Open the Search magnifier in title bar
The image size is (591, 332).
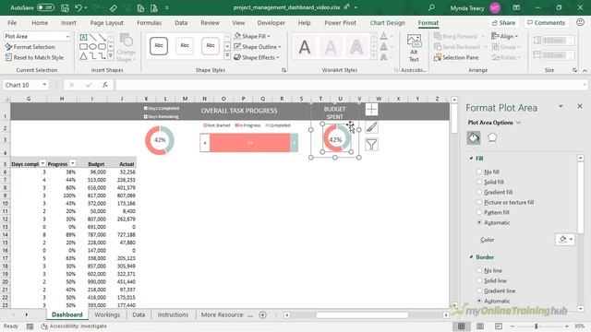[x=431, y=7]
